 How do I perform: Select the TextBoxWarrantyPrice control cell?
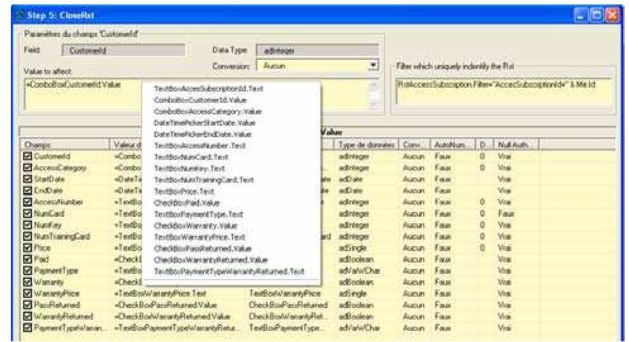click(285, 293)
